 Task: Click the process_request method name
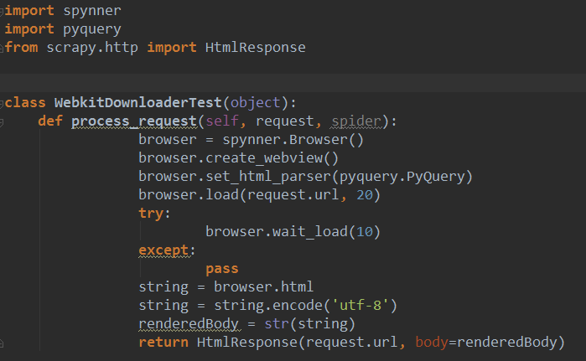[x=134, y=121]
